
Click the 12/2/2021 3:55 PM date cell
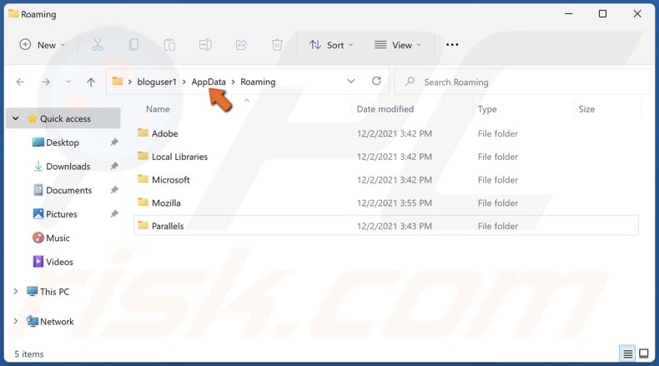click(395, 203)
